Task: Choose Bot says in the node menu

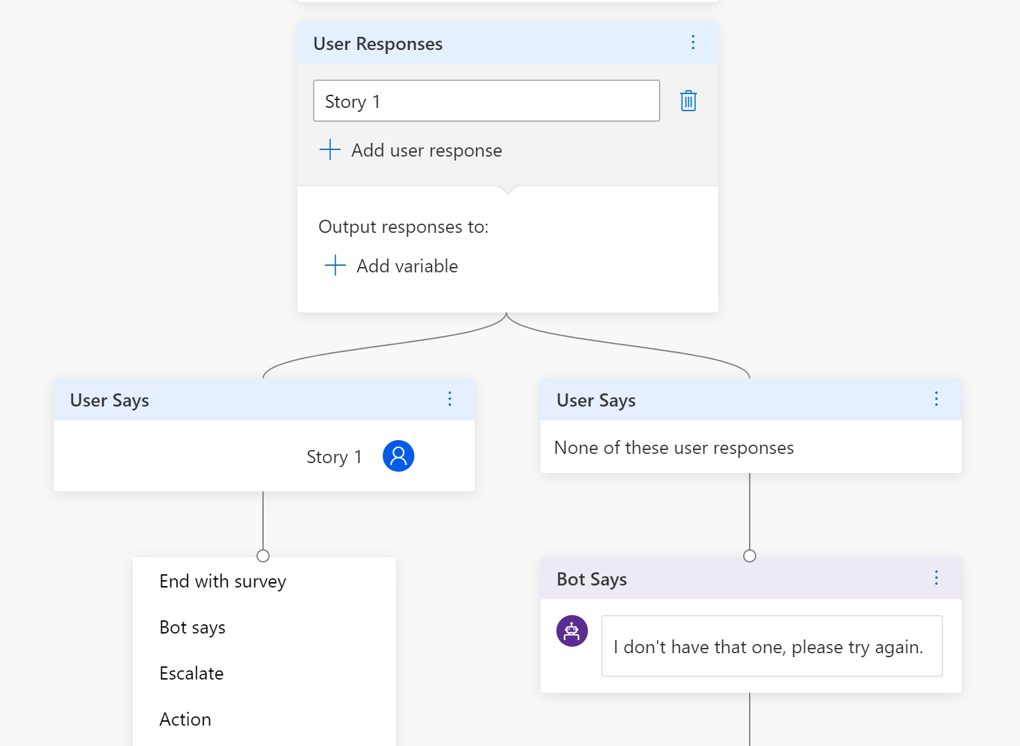Action: click(193, 628)
